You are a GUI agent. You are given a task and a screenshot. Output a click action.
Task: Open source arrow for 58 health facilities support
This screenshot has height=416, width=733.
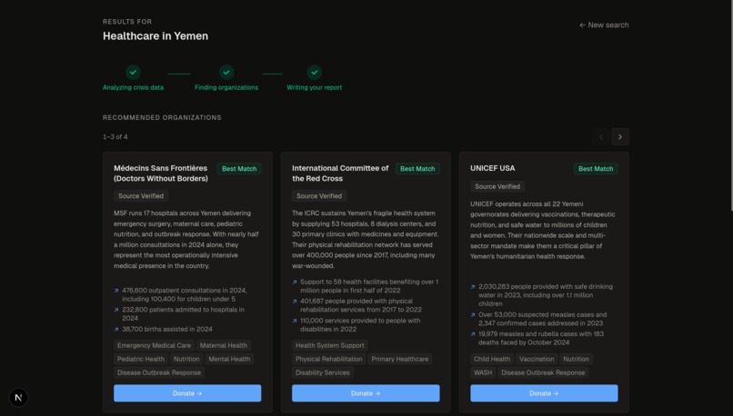point(295,282)
